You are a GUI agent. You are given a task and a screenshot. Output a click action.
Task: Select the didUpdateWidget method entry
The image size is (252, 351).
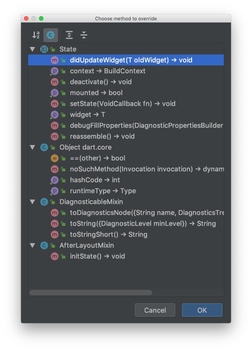point(131,60)
